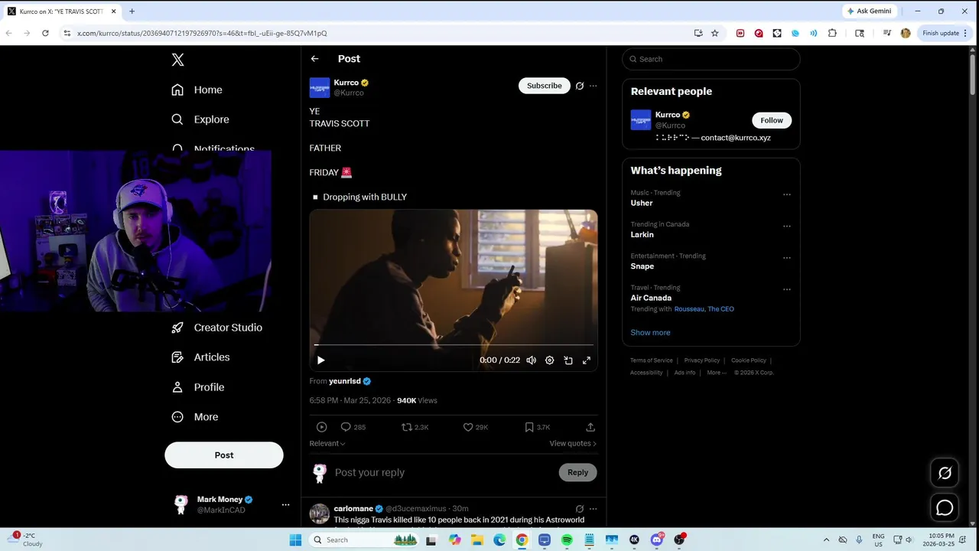
Task: Open Terms of Service footer link
Action: 652,360
